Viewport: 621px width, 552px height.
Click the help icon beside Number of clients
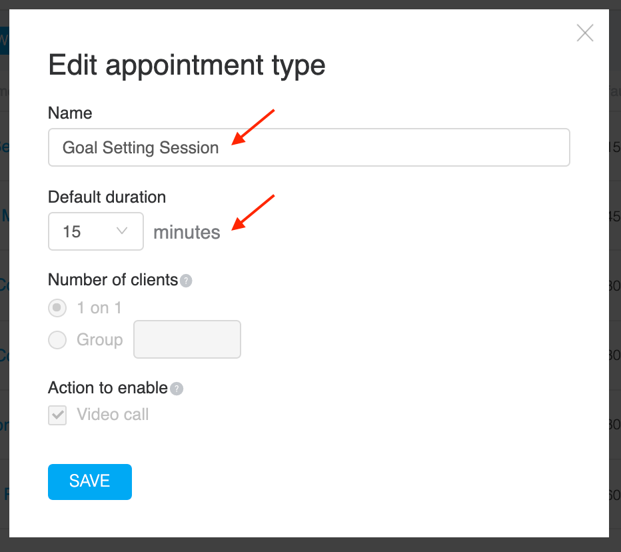pyautogui.click(x=186, y=281)
